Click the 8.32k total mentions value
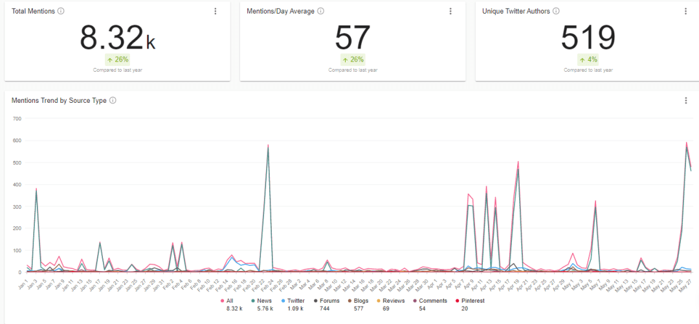 tap(117, 38)
